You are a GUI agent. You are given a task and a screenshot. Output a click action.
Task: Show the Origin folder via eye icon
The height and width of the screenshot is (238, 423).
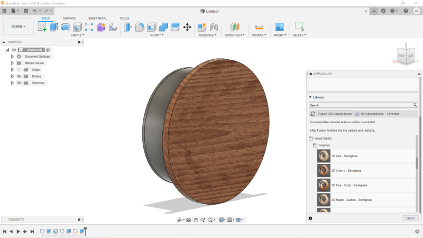tap(19, 70)
